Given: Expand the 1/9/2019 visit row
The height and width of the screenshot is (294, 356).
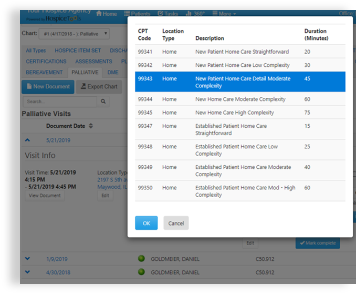Looking at the screenshot, I should coord(28,259).
